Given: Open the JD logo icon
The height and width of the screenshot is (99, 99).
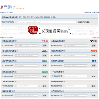Looking at the screenshot, I should click(x=45, y=41).
